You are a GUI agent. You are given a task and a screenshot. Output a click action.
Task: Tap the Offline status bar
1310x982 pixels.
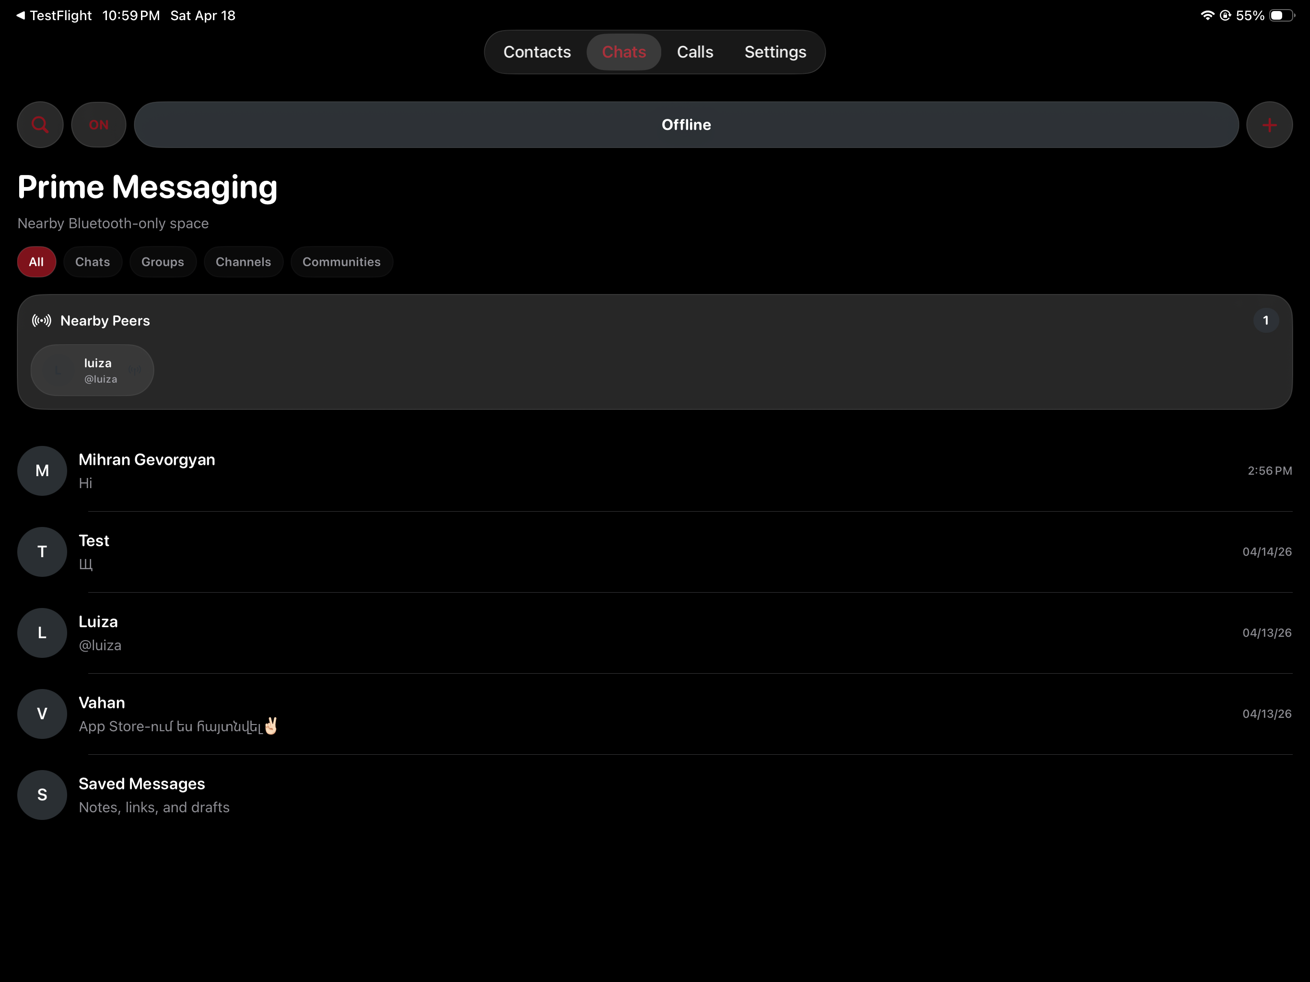[686, 124]
